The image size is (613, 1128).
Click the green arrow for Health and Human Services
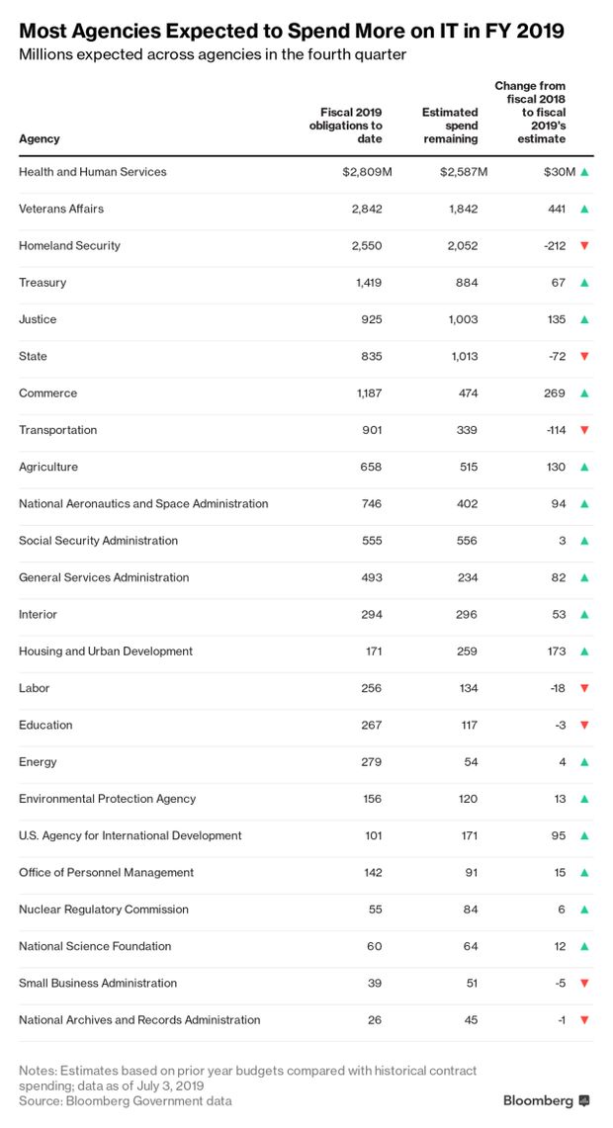pos(584,172)
